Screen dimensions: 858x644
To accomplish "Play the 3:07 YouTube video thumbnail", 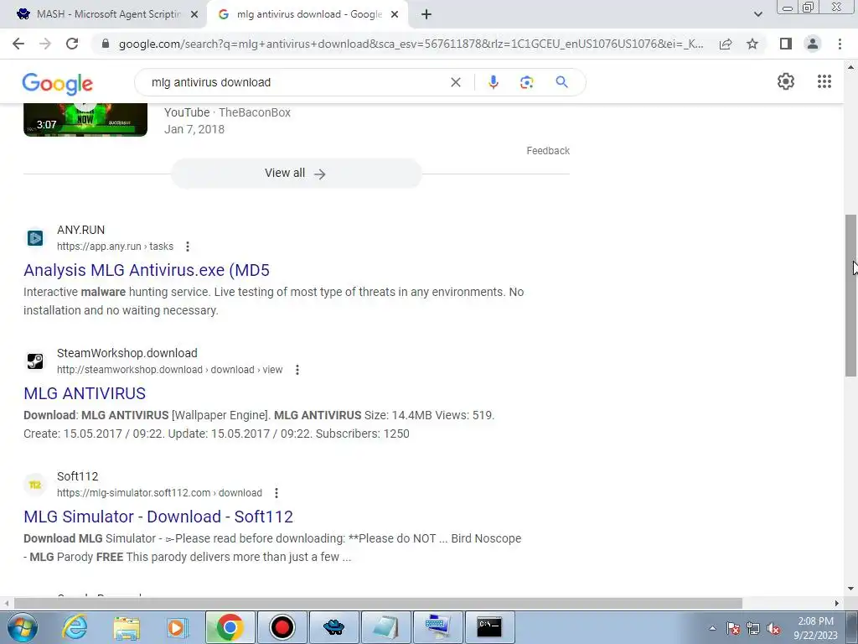I will click(85, 120).
